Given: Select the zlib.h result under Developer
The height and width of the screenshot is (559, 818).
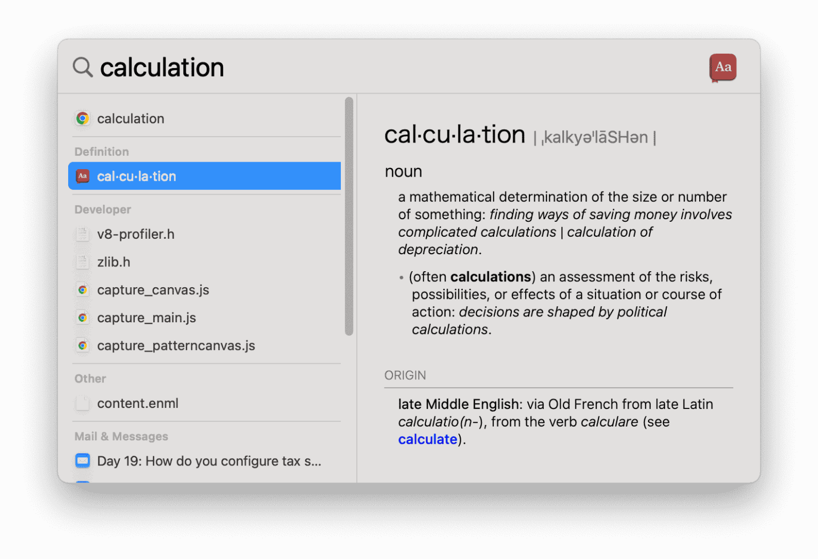Looking at the screenshot, I should pyautogui.click(x=114, y=262).
